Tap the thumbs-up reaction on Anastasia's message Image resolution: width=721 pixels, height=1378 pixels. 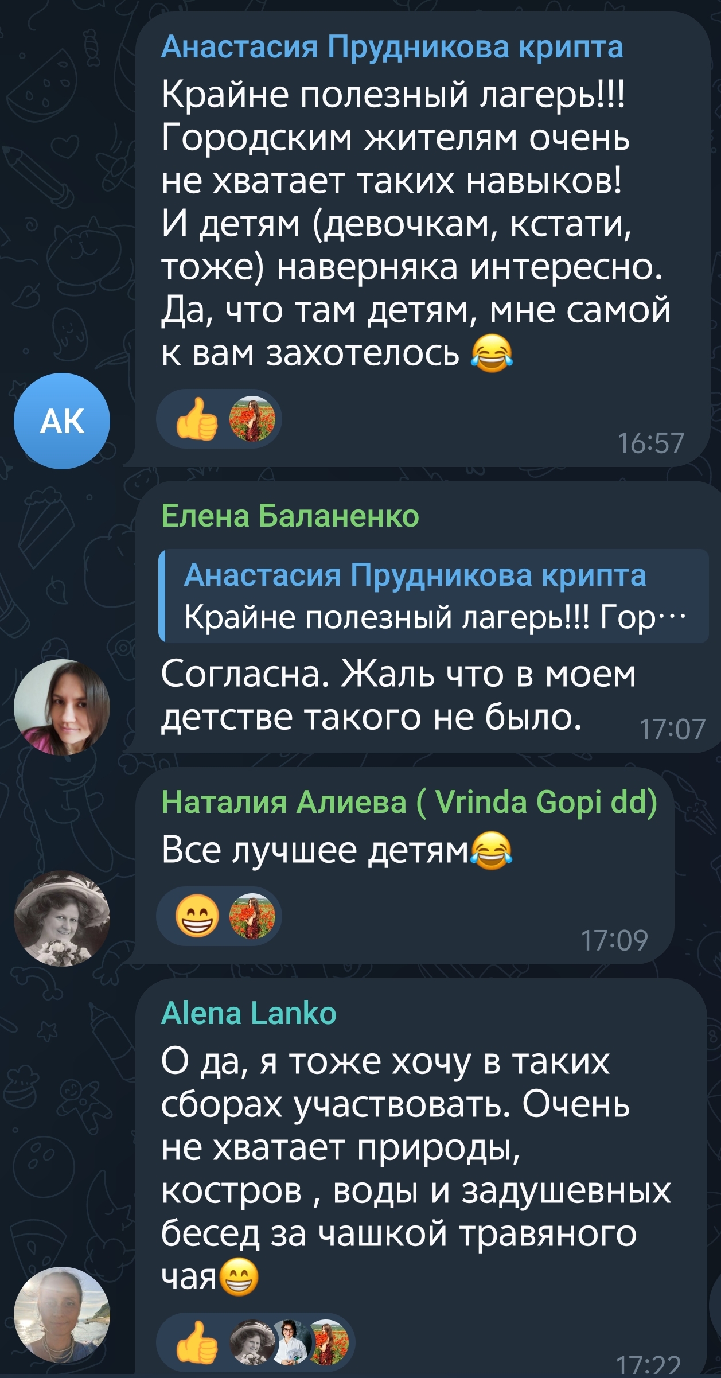coord(197,419)
